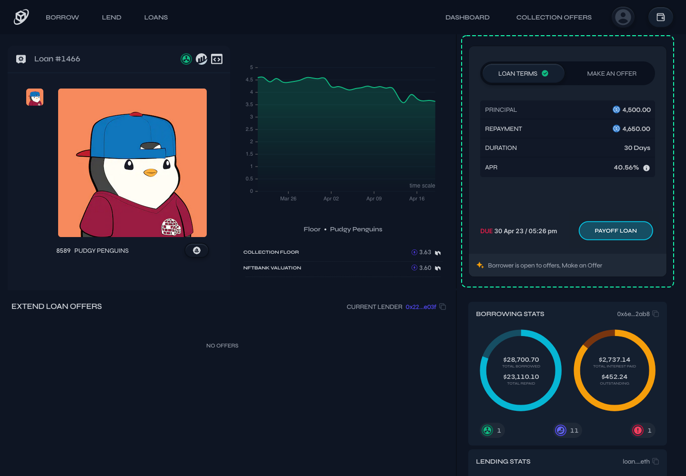Click the purple repaid loans badge showing 11
This screenshot has width=686, height=476.
tap(567, 430)
